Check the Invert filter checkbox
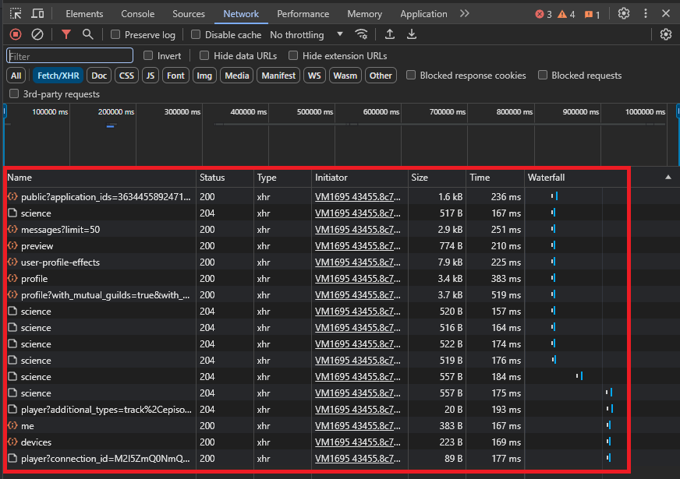This screenshot has height=479, width=680. pyautogui.click(x=148, y=55)
